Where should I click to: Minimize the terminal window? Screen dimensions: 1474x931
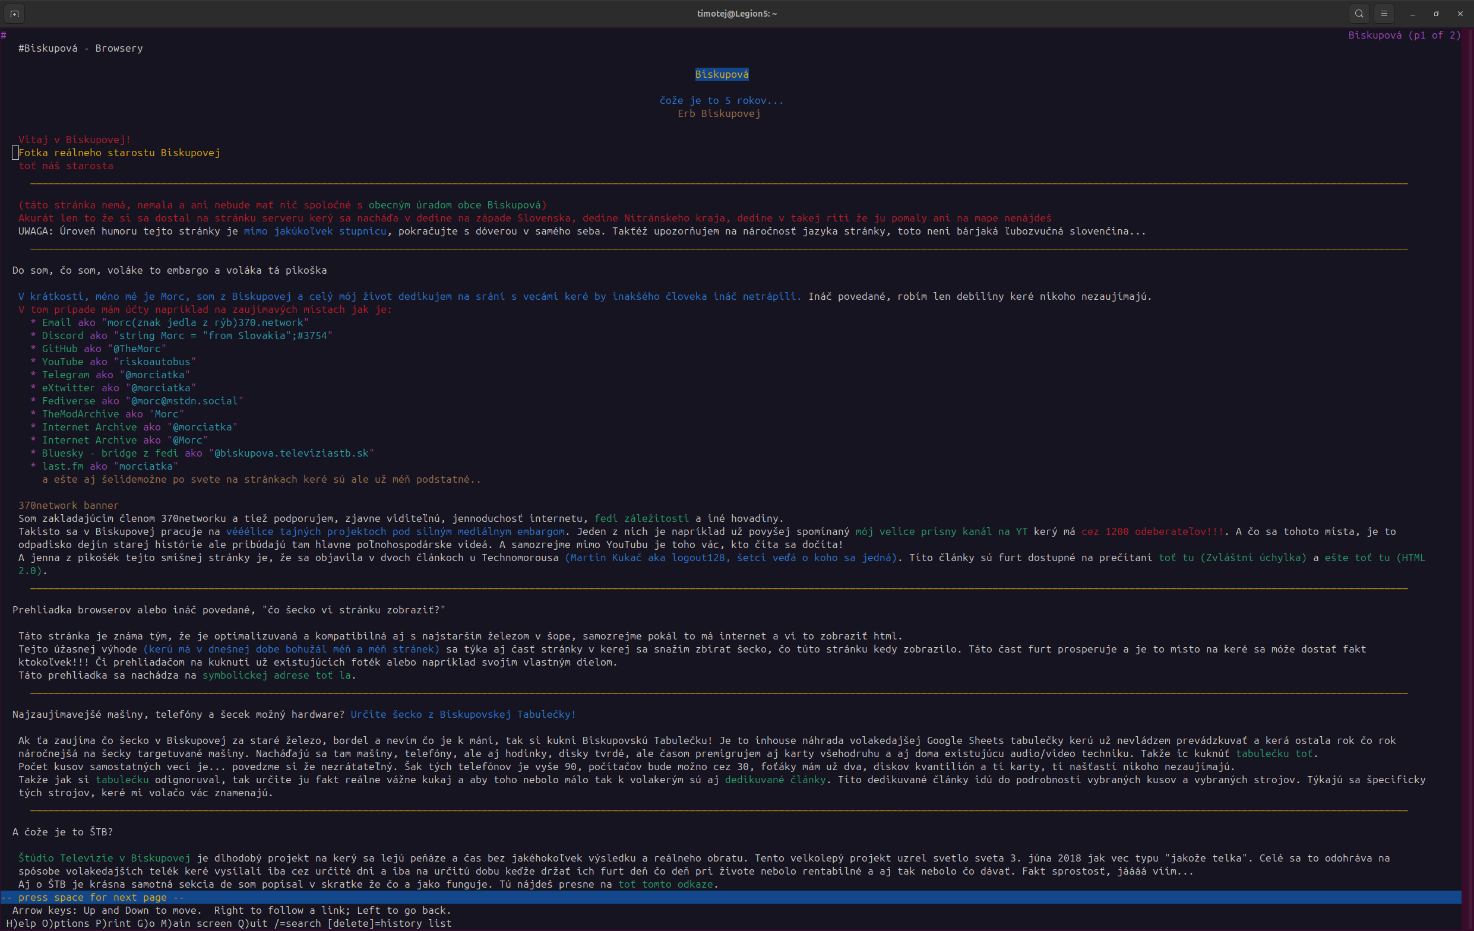[1413, 14]
